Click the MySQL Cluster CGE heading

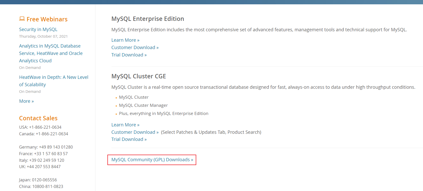(138, 76)
